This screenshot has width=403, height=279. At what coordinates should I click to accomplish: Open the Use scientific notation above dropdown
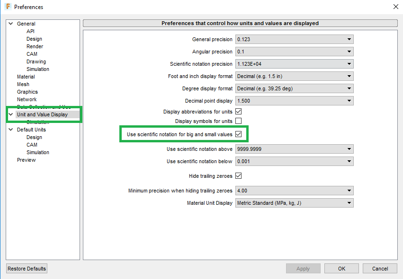click(x=349, y=149)
